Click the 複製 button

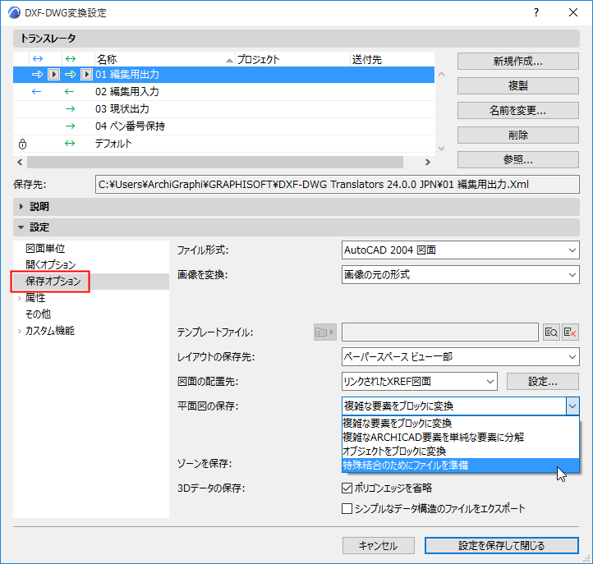click(517, 86)
